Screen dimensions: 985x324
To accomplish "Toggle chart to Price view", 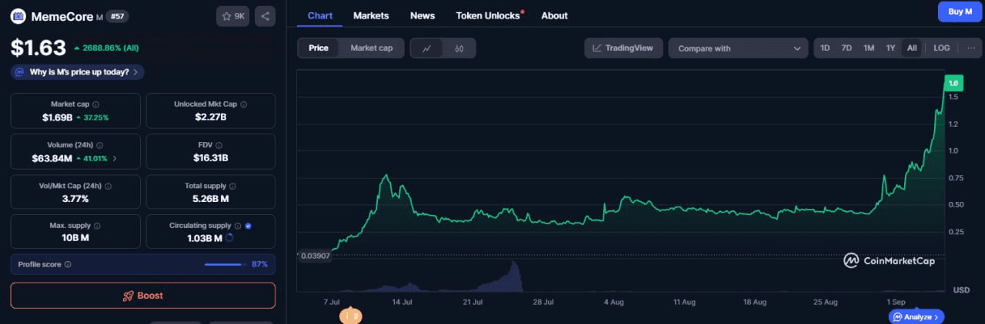I will point(319,48).
